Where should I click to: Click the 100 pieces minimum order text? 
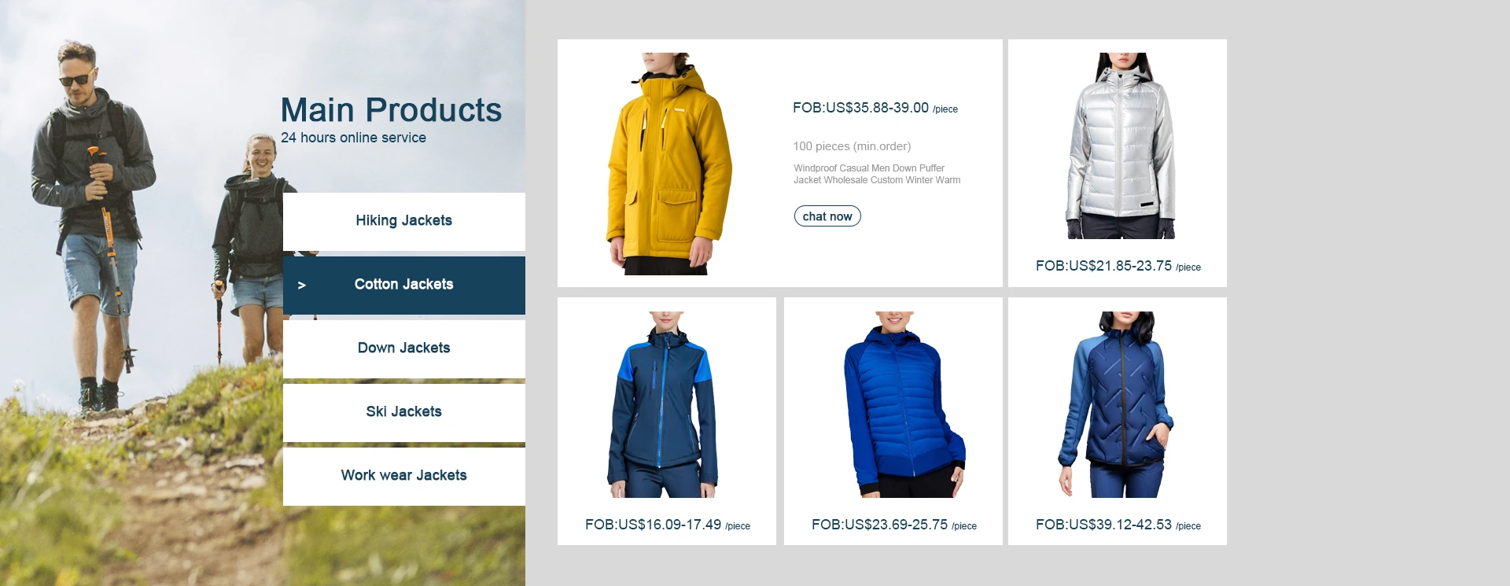[852, 146]
